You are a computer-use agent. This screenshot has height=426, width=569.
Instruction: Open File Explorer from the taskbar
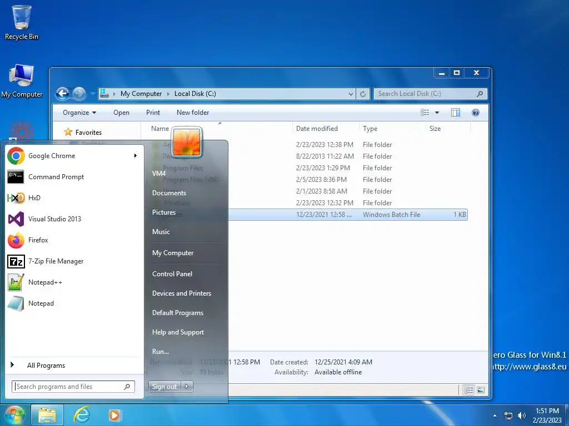[x=47, y=415]
